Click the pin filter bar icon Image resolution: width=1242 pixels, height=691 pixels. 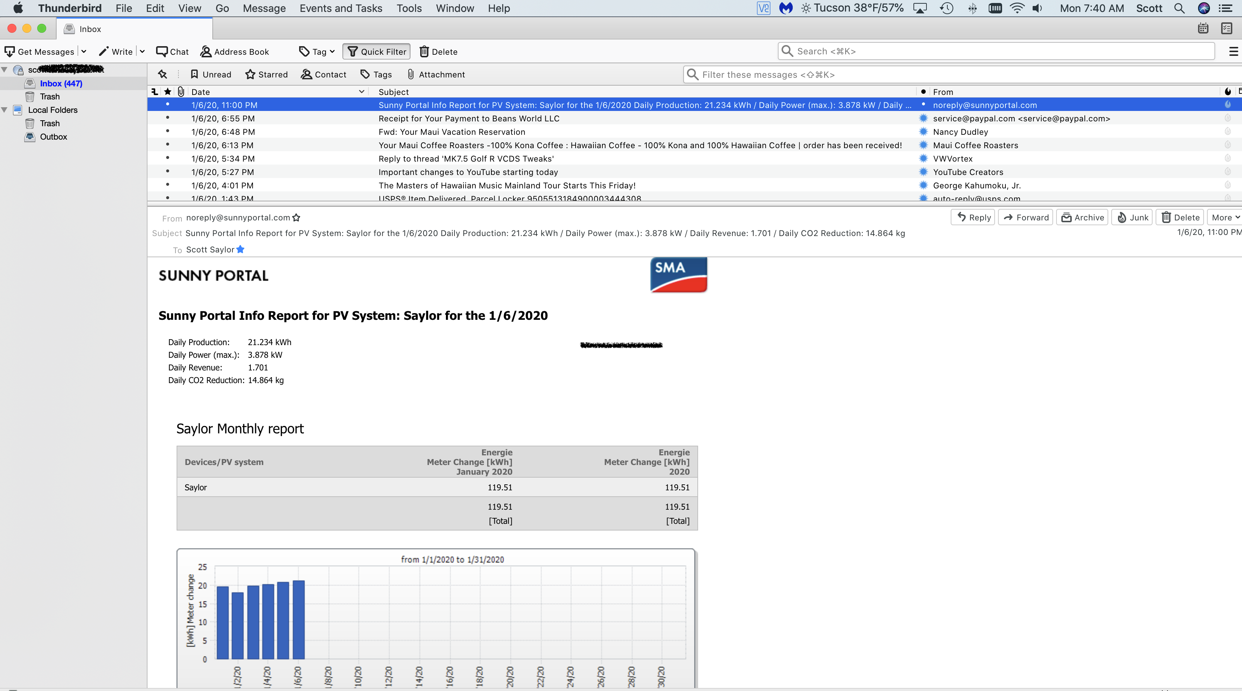tap(162, 74)
